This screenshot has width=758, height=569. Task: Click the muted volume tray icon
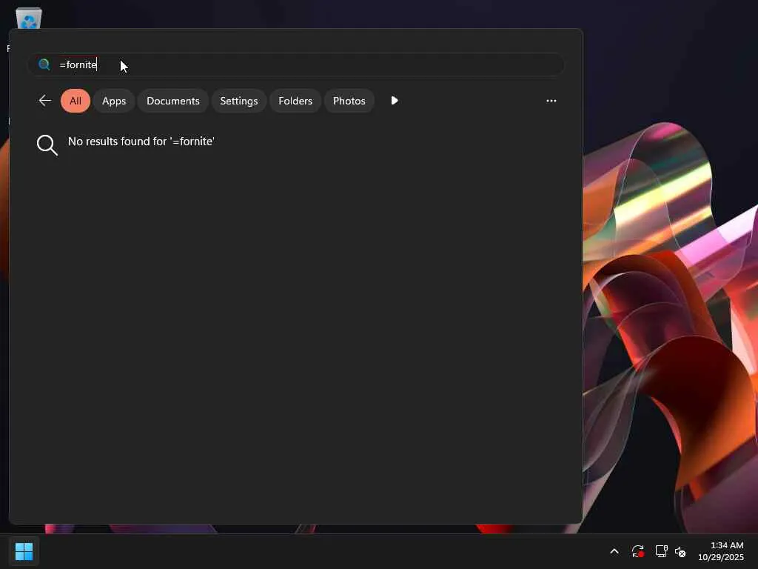[x=680, y=551]
